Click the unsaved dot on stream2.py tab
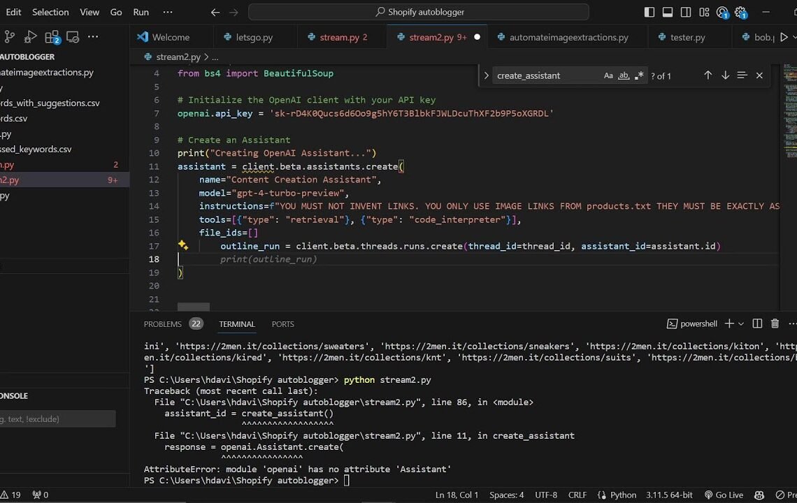The width and height of the screenshot is (797, 503). (x=477, y=37)
